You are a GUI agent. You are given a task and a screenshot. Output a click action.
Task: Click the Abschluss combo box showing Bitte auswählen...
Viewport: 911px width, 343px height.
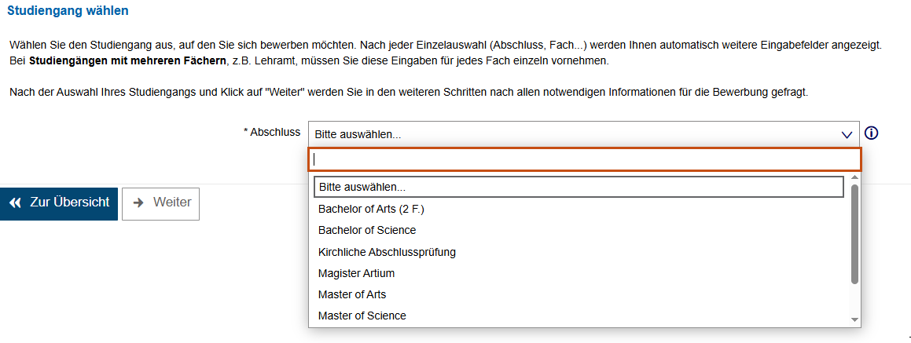[583, 134]
